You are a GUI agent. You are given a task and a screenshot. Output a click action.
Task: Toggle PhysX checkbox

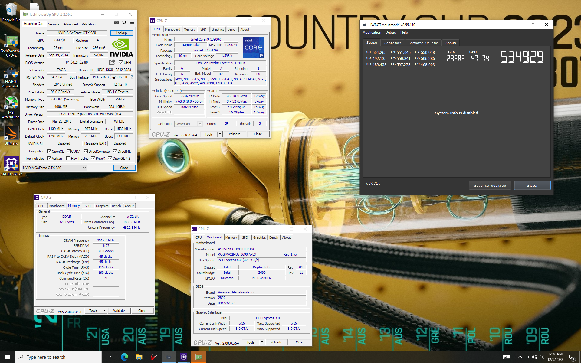93,159
